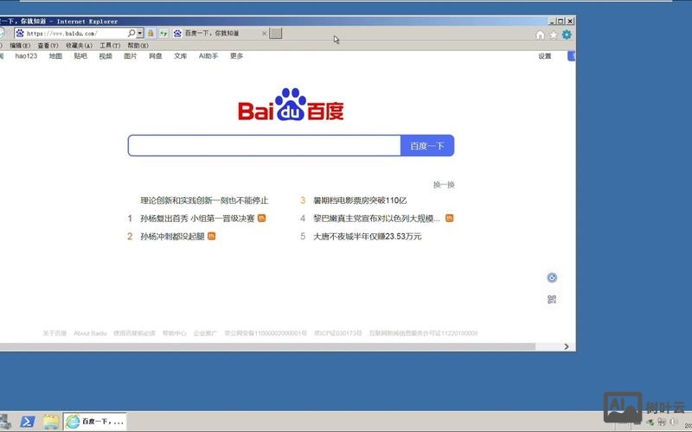Click the network tray icon
Image resolution: width=692 pixels, height=432 pixels.
point(662,422)
